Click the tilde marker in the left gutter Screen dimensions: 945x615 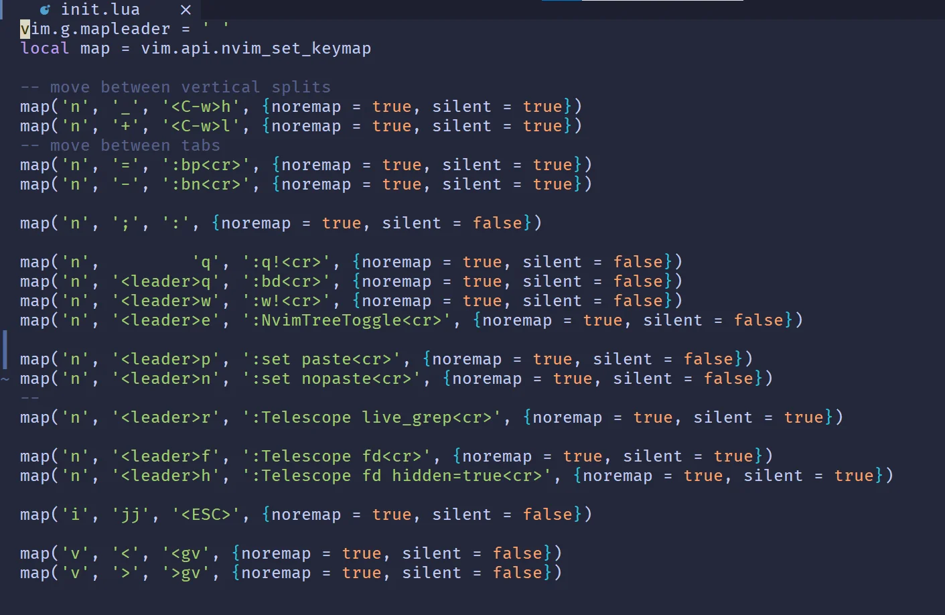coord(5,379)
